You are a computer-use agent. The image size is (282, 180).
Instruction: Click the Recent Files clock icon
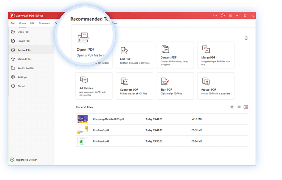click(x=13, y=50)
